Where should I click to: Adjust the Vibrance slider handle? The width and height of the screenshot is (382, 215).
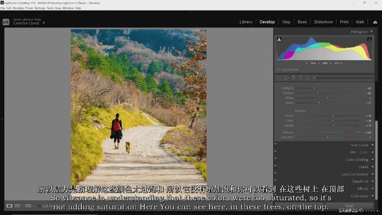pyautogui.click(x=358, y=132)
